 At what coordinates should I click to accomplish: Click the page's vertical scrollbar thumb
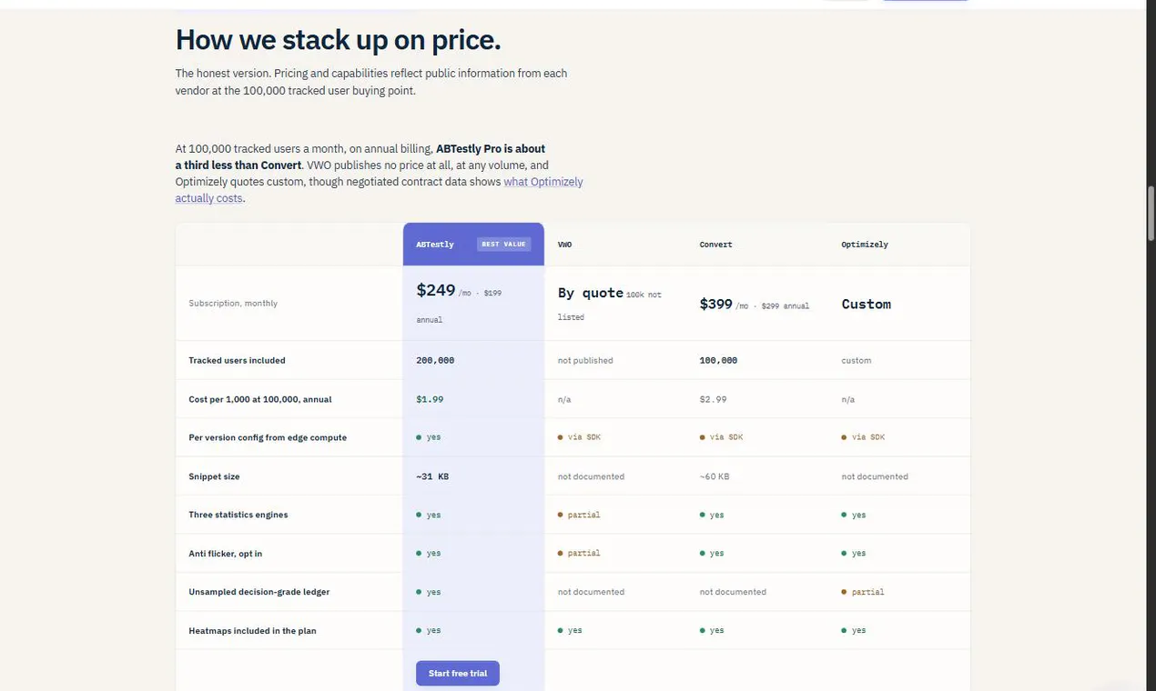tap(1151, 212)
